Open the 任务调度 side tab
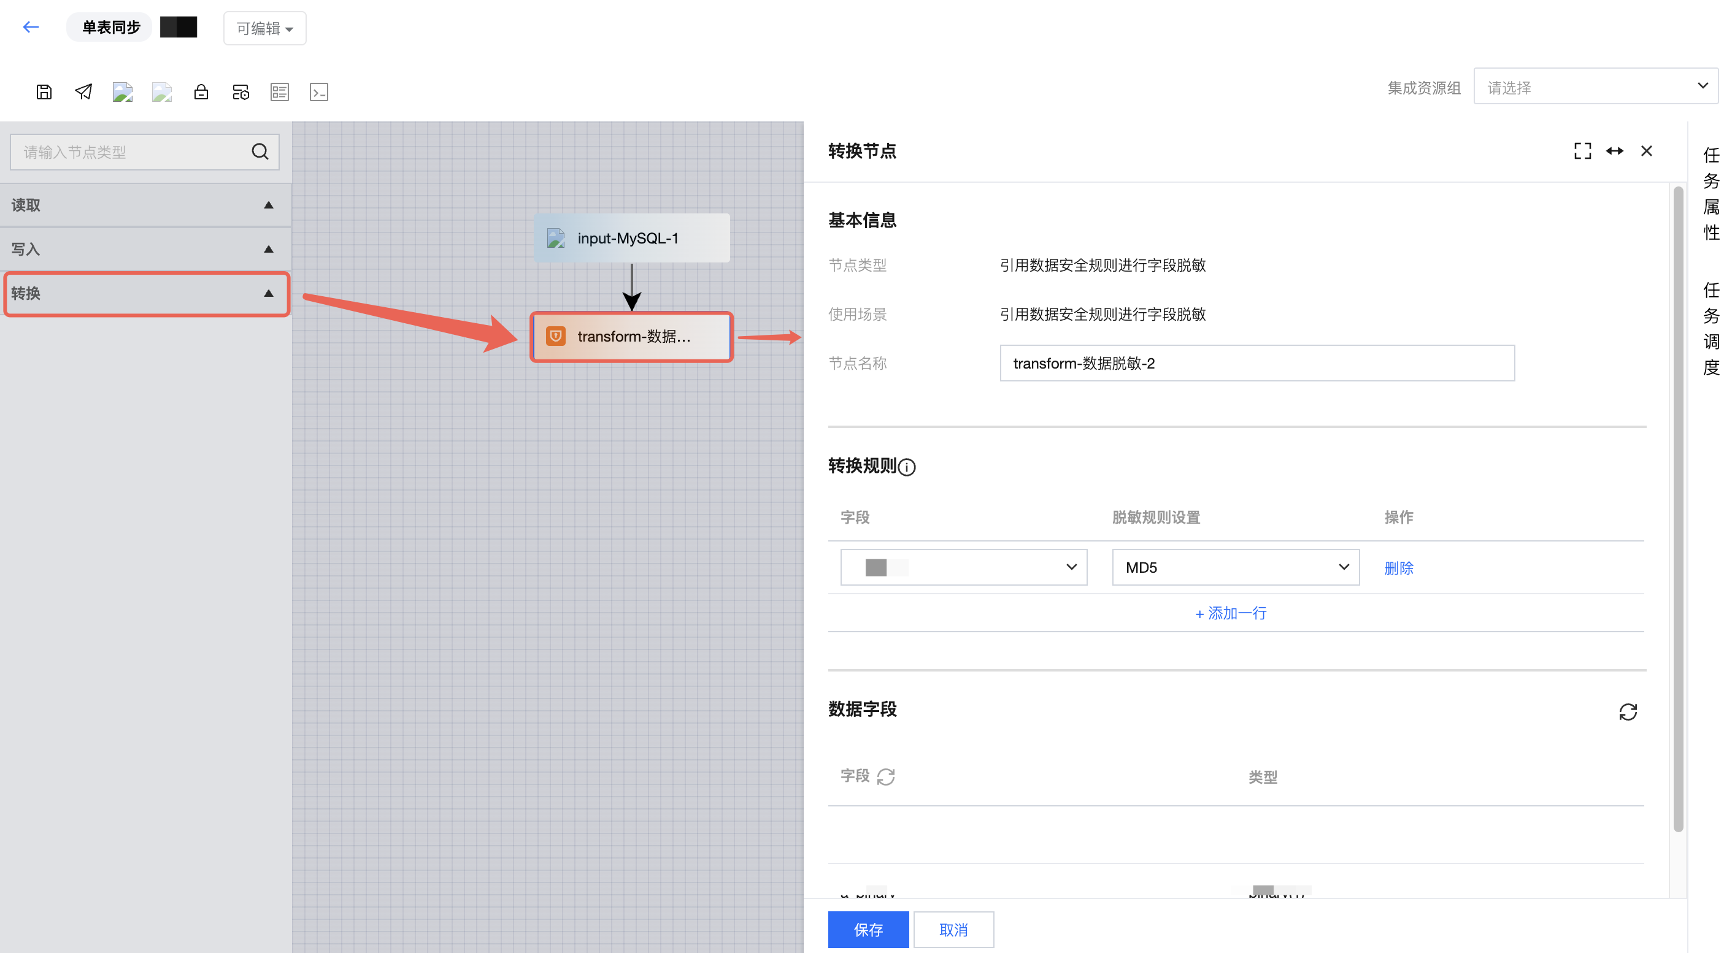The height and width of the screenshot is (953, 1724). 1711,328
